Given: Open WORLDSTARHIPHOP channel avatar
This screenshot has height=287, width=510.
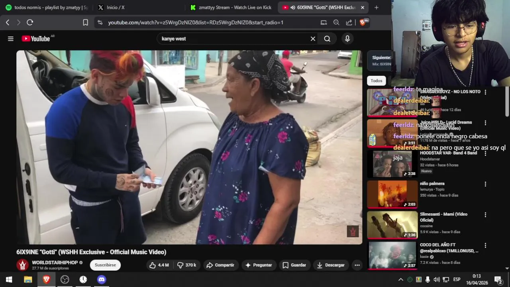Looking at the screenshot, I should click(22, 265).
